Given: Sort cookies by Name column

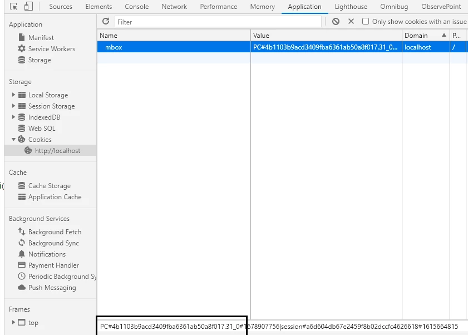Looking at the screenshot, I should pyautogui.click(x=174, y=36).
